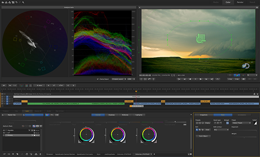Delete layer using trash icon
The width and height of the screenshot is (260, 157).
(40, 154)
